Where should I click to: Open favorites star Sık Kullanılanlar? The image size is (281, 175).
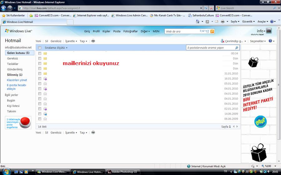13,15
